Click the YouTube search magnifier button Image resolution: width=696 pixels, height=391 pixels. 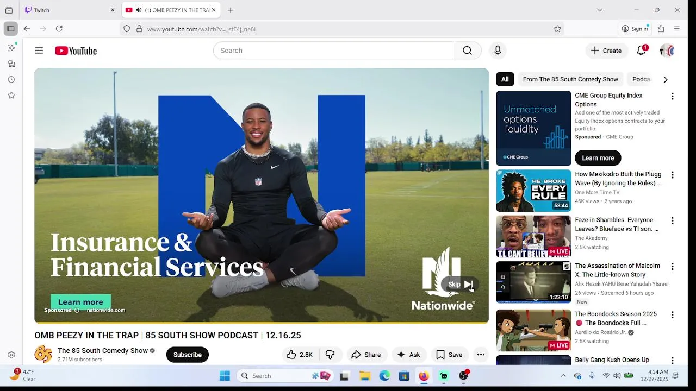[x=467, y=51]
